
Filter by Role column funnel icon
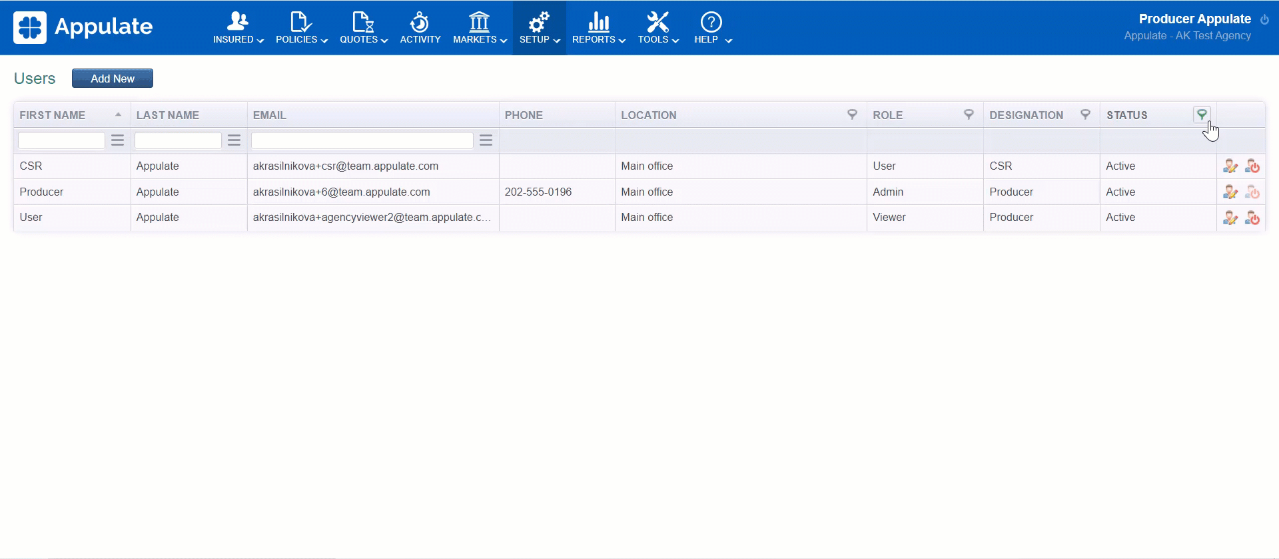click(969, 114)
